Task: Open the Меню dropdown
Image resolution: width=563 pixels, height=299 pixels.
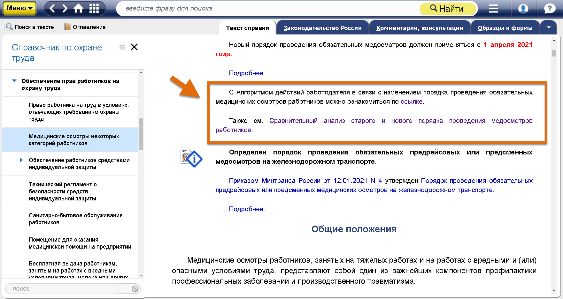Action: (19, 8)
